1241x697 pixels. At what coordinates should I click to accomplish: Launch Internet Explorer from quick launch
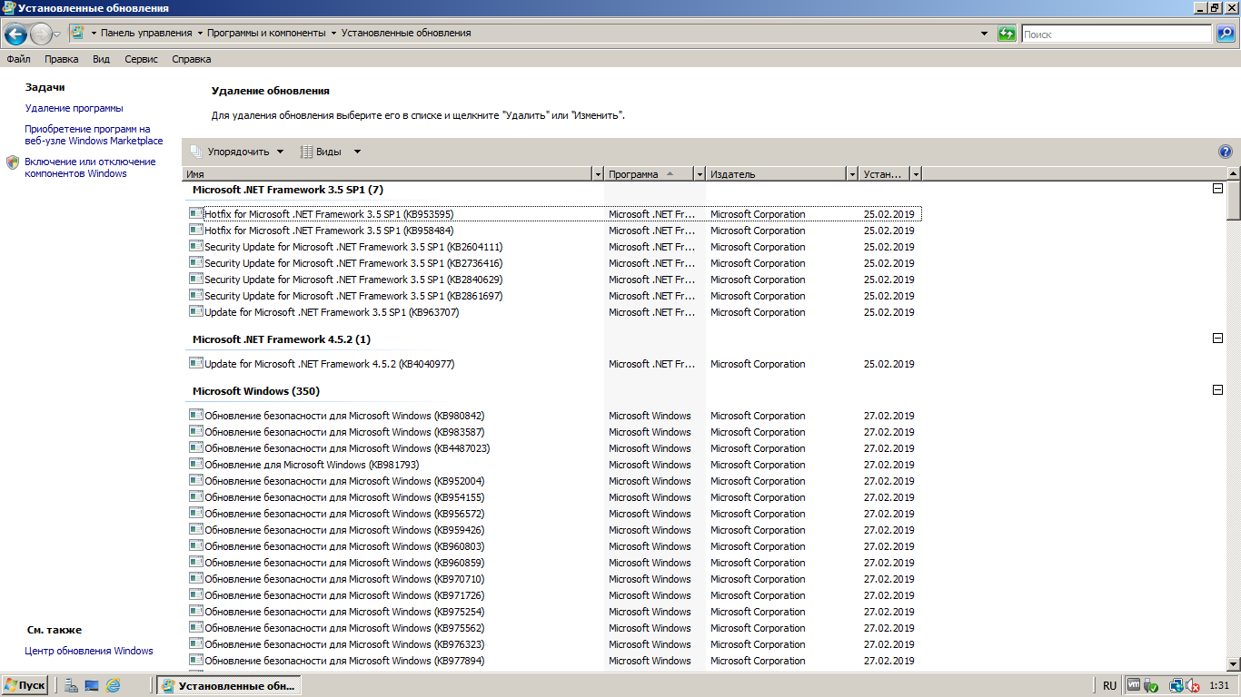pyautogui.click(x=113, y=686)
